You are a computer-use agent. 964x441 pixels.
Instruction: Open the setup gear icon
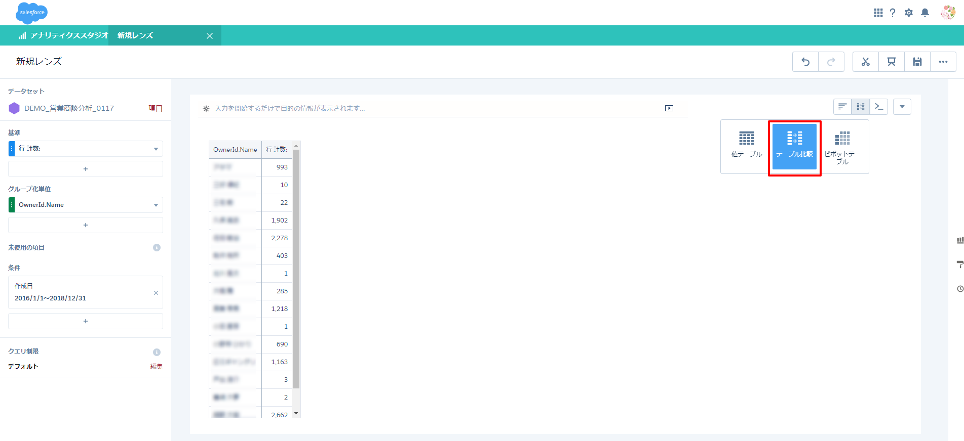tap(909, 13)
